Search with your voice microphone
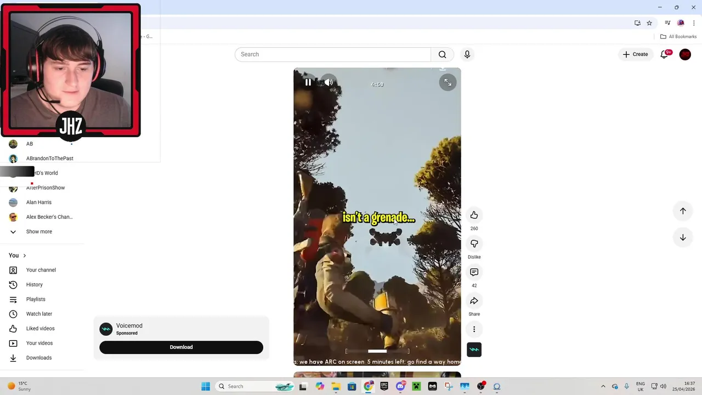Screen dimensions: 702x395 pos(467,54)
